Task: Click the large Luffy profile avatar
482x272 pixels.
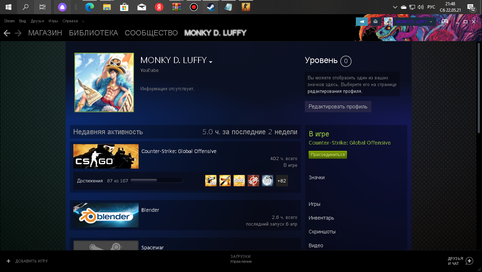Action: [x=104, y=83]
